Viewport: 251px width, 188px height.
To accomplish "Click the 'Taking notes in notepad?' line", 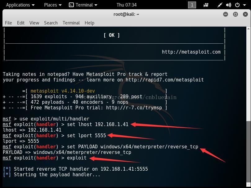I will point(85,74).
